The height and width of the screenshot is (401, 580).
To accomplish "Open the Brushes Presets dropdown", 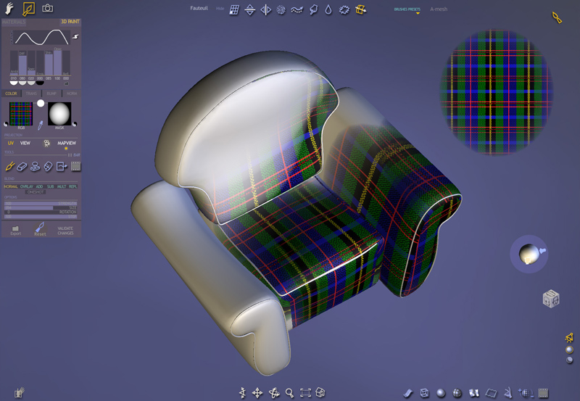I will [x=407, y=9].
